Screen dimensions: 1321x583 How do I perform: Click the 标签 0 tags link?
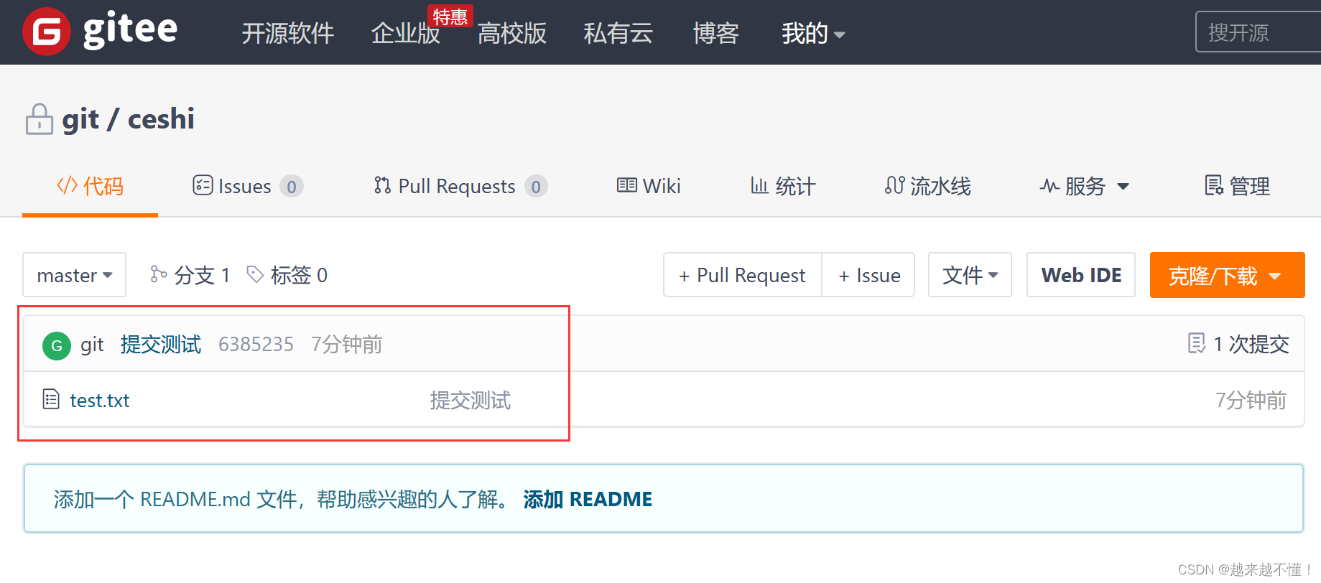[299, 275]
